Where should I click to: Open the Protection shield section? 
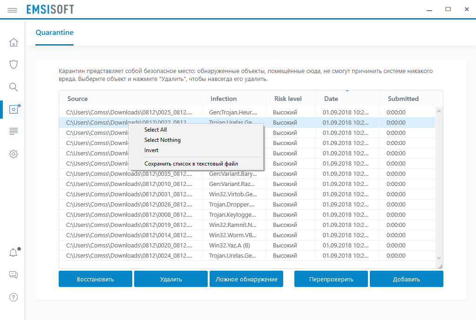pos(14,64)
